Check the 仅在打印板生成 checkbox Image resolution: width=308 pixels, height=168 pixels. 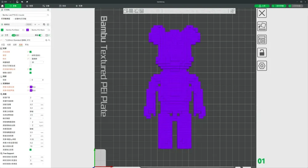pos(30,66)
